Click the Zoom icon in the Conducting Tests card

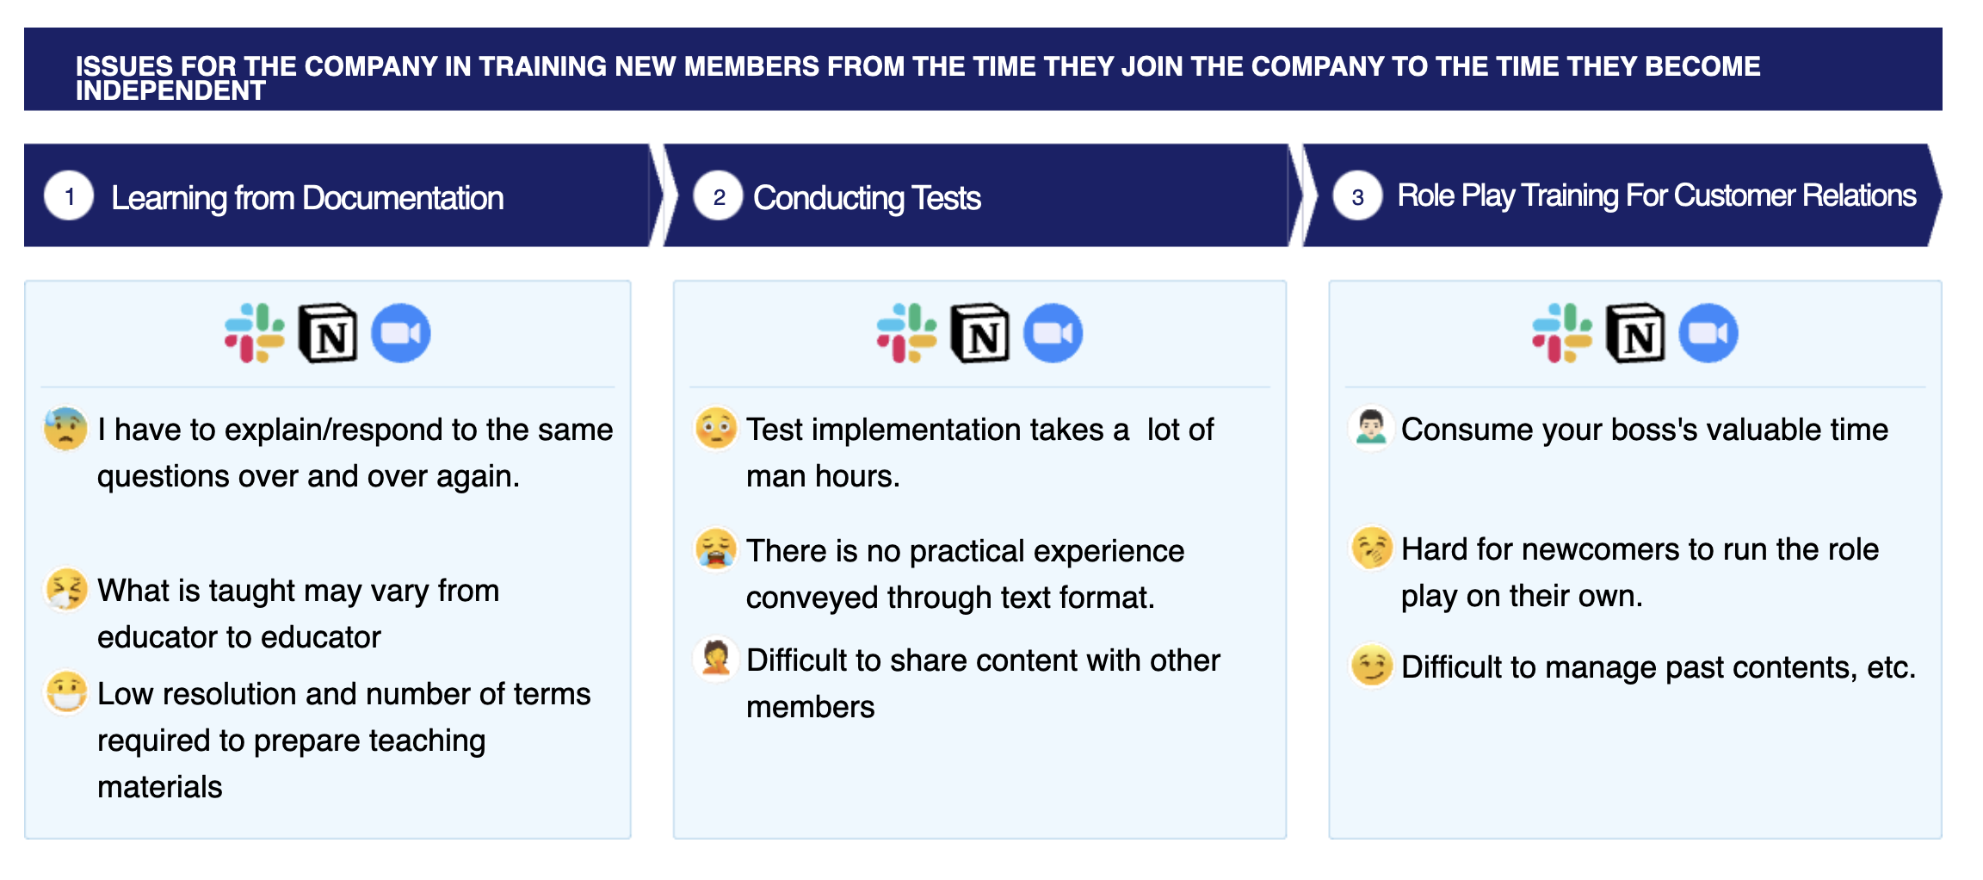[1053, 333]
